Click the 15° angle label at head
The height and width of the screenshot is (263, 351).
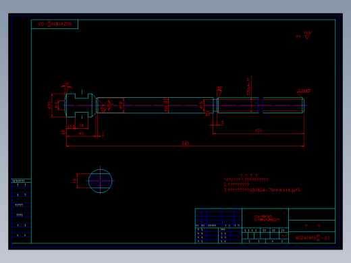pos(67,84)
